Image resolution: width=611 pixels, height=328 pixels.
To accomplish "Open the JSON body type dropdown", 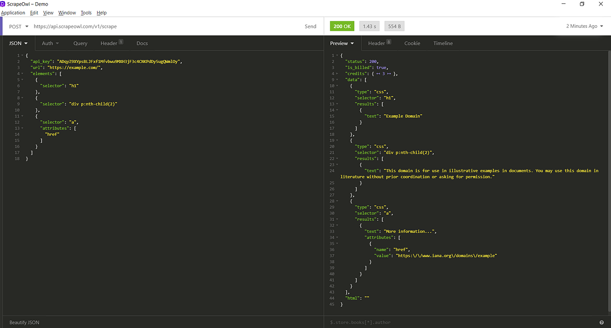I will click(19, 43).
